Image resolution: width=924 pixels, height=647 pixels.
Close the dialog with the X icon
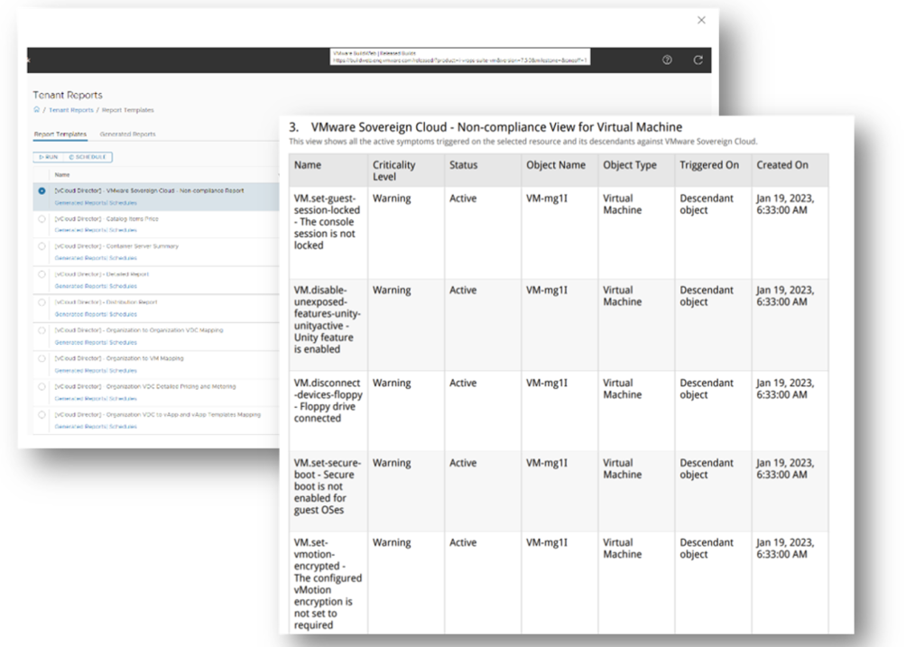coord(702,20)
